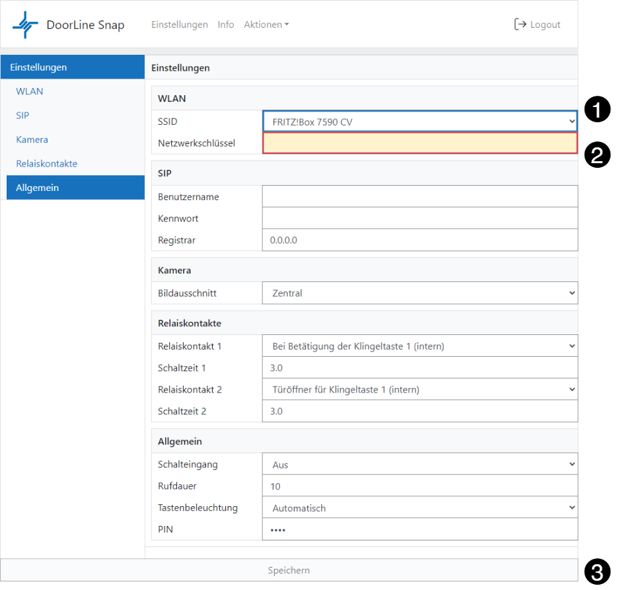The height and width of the screenshot is (590, 617).
Task: Expand the Bildausschnitt dropdown
Action: coord(419,293)
